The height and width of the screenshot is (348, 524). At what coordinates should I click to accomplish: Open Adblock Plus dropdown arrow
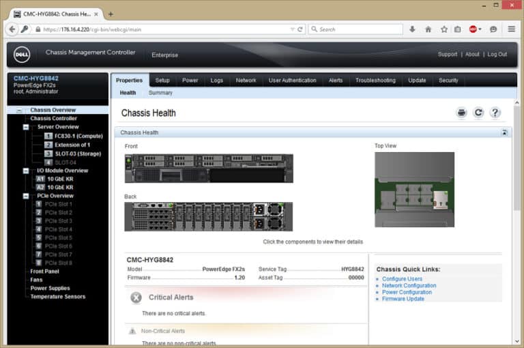(480, 29)
